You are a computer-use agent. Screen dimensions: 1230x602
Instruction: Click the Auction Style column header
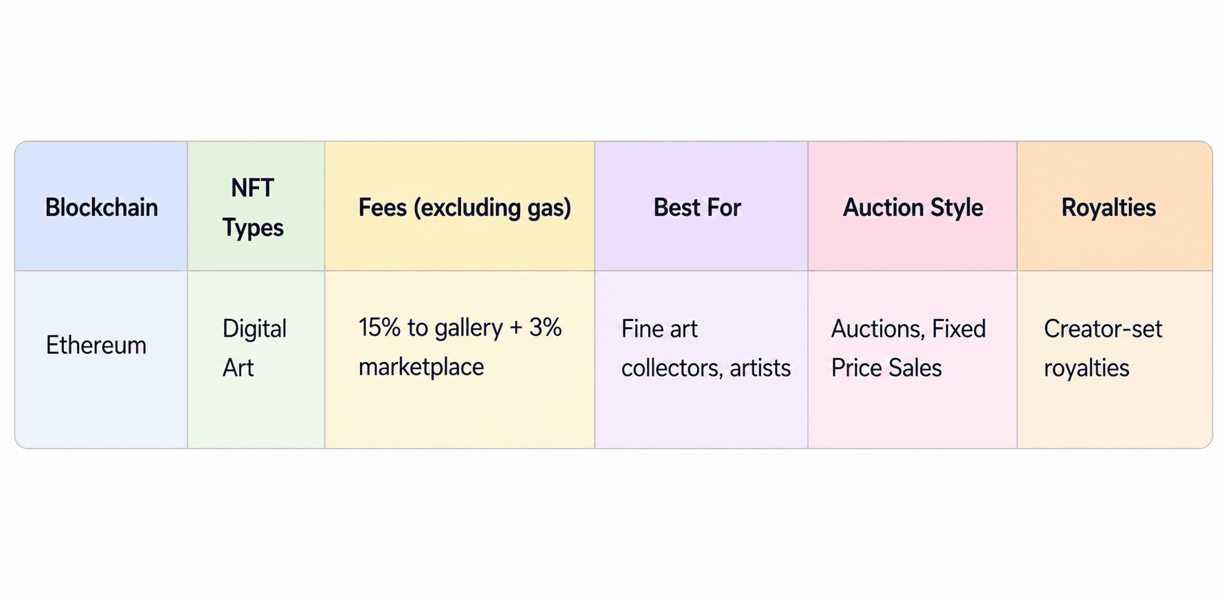[x=913, y=206]
